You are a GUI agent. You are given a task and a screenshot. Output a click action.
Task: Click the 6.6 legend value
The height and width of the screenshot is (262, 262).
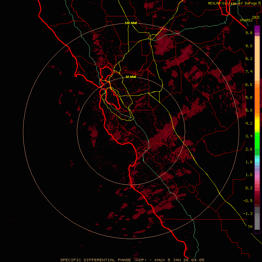coord(249,84)
